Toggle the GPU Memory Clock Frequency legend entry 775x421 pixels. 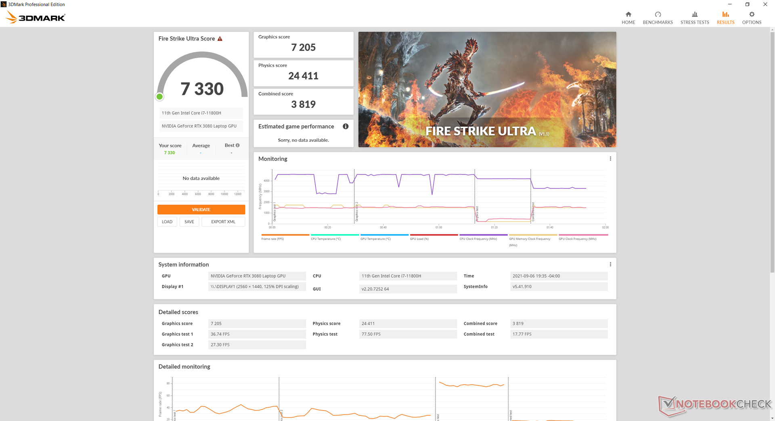coord(533,240)
